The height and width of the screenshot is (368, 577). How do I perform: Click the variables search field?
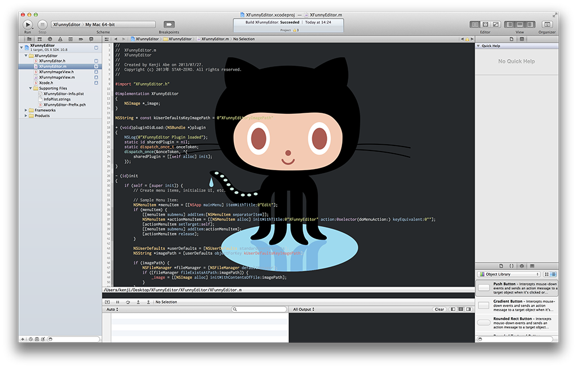pos(259,309)
